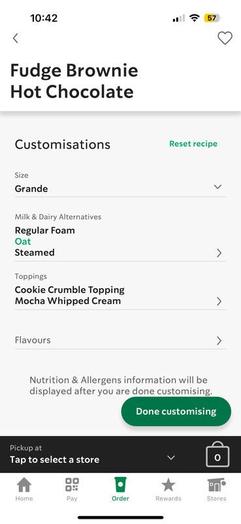Tap Done customising button
Viewport: 241px width, 524px height.
pyautogui.click(x=176, y=411)
